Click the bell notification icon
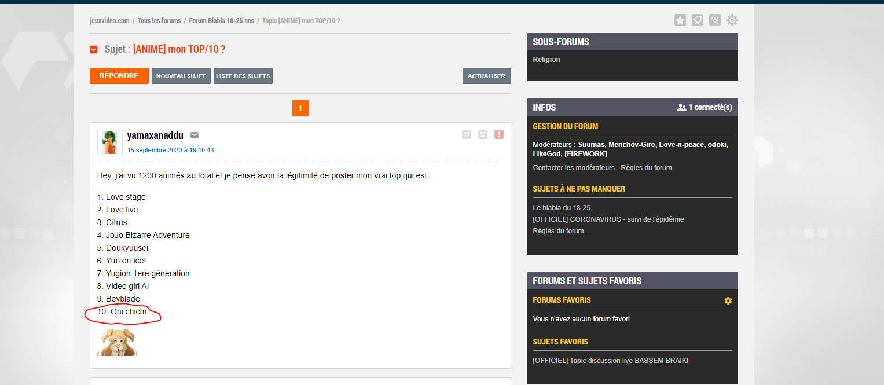Image resolution: width=884 pixels, height=385 pixels. point(698,21)
